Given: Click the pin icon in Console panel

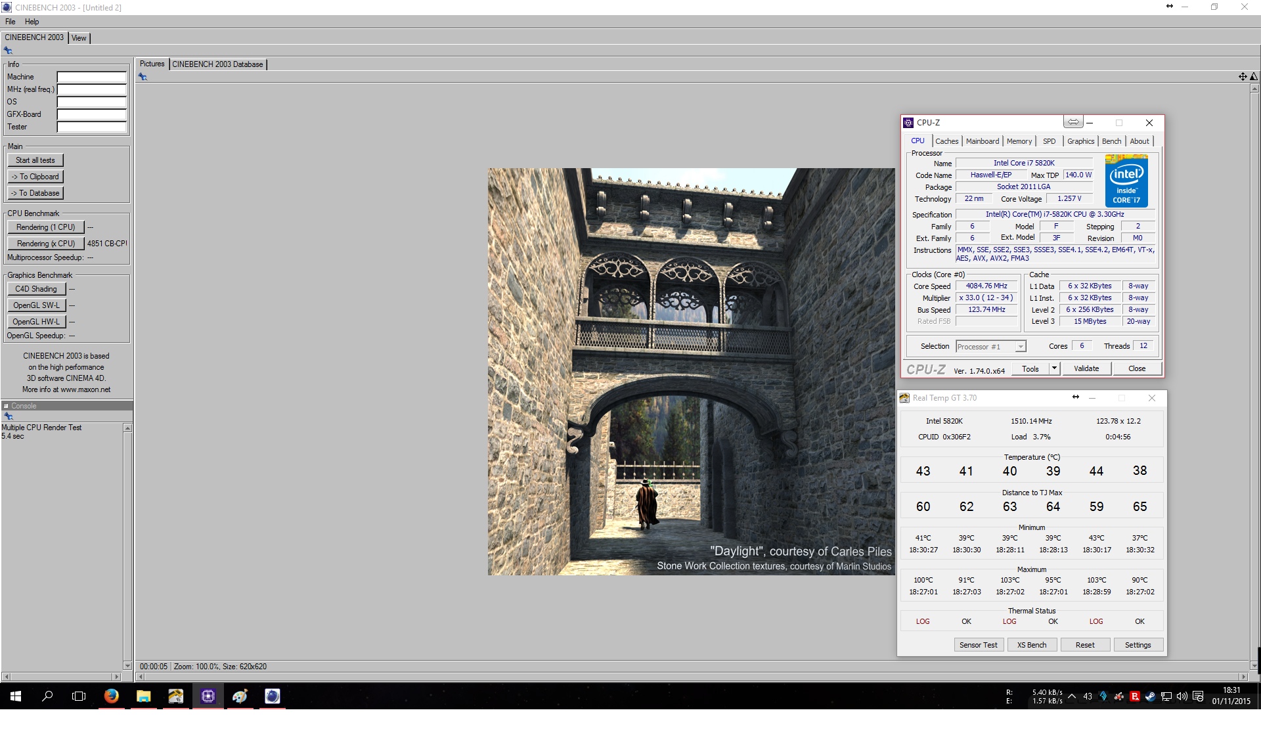Looking at the screenshot, I should [x=8, y=416].
